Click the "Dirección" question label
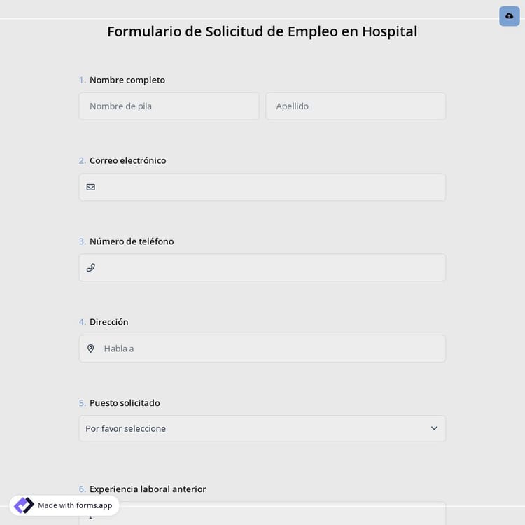 point(109,322)
